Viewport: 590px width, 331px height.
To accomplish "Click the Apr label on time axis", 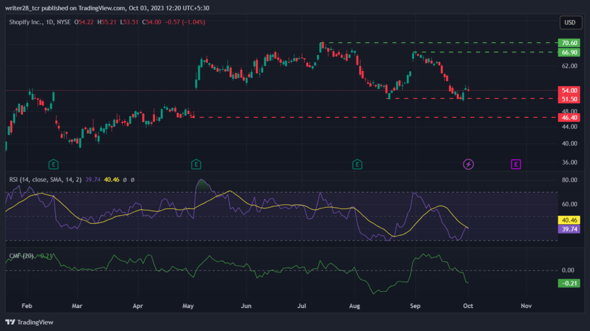I will click(x=138, y=306).
